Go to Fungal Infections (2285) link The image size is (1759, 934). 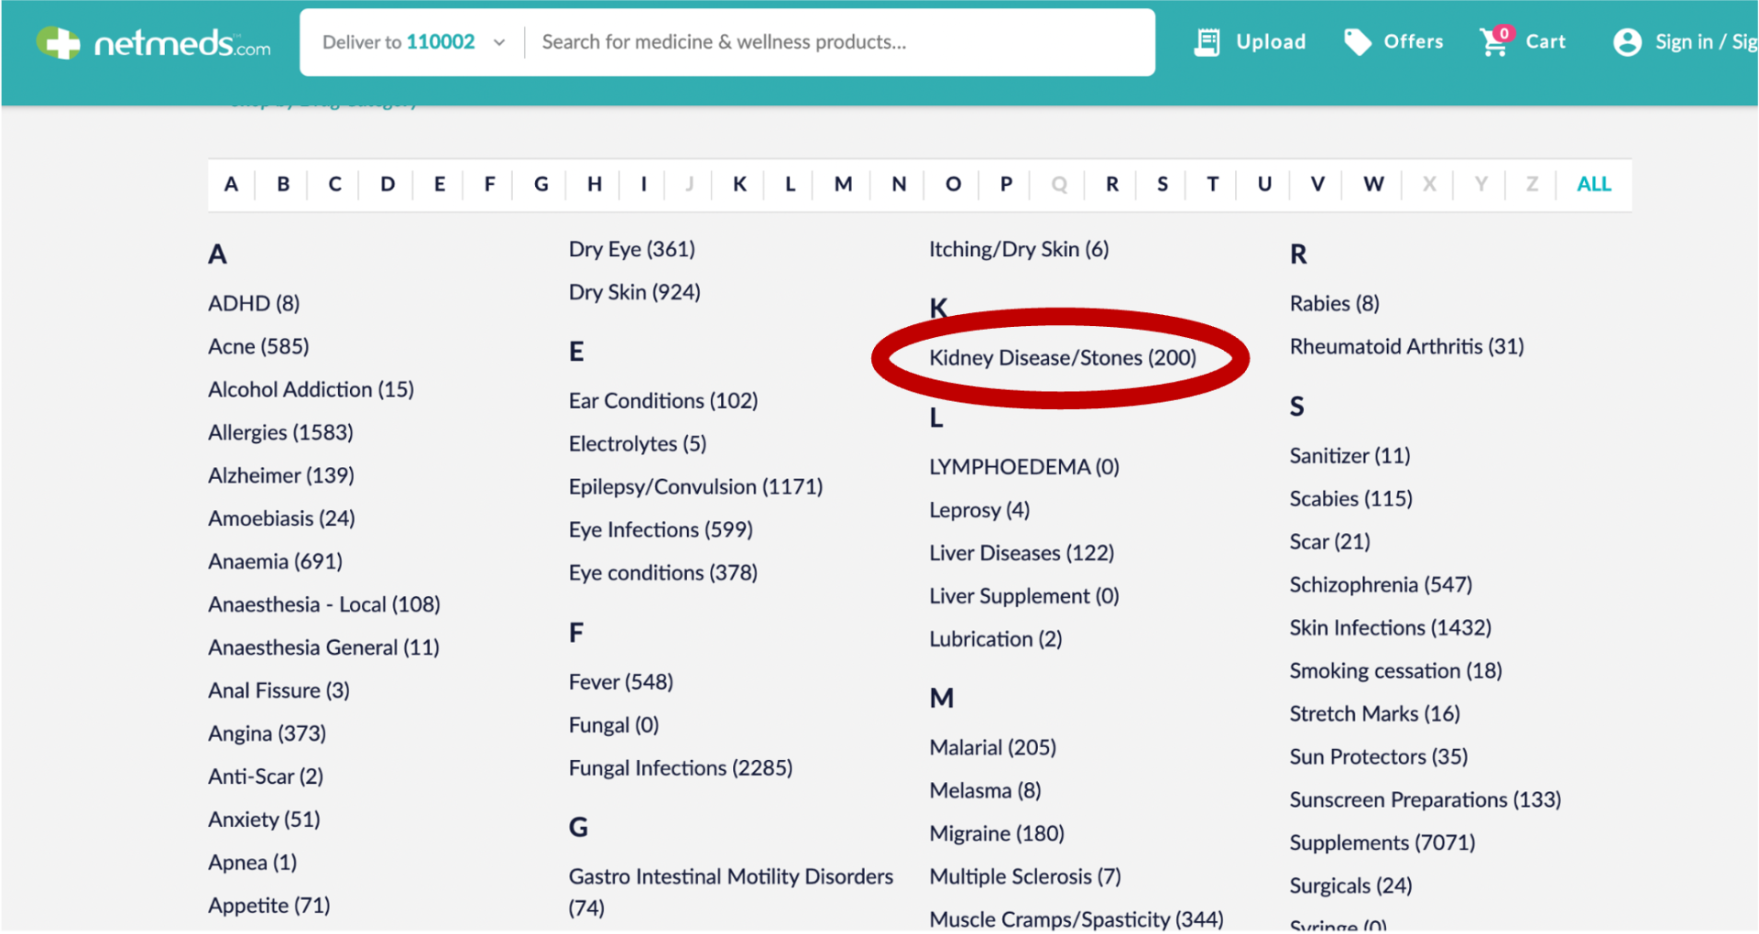(x=680, y=768)
